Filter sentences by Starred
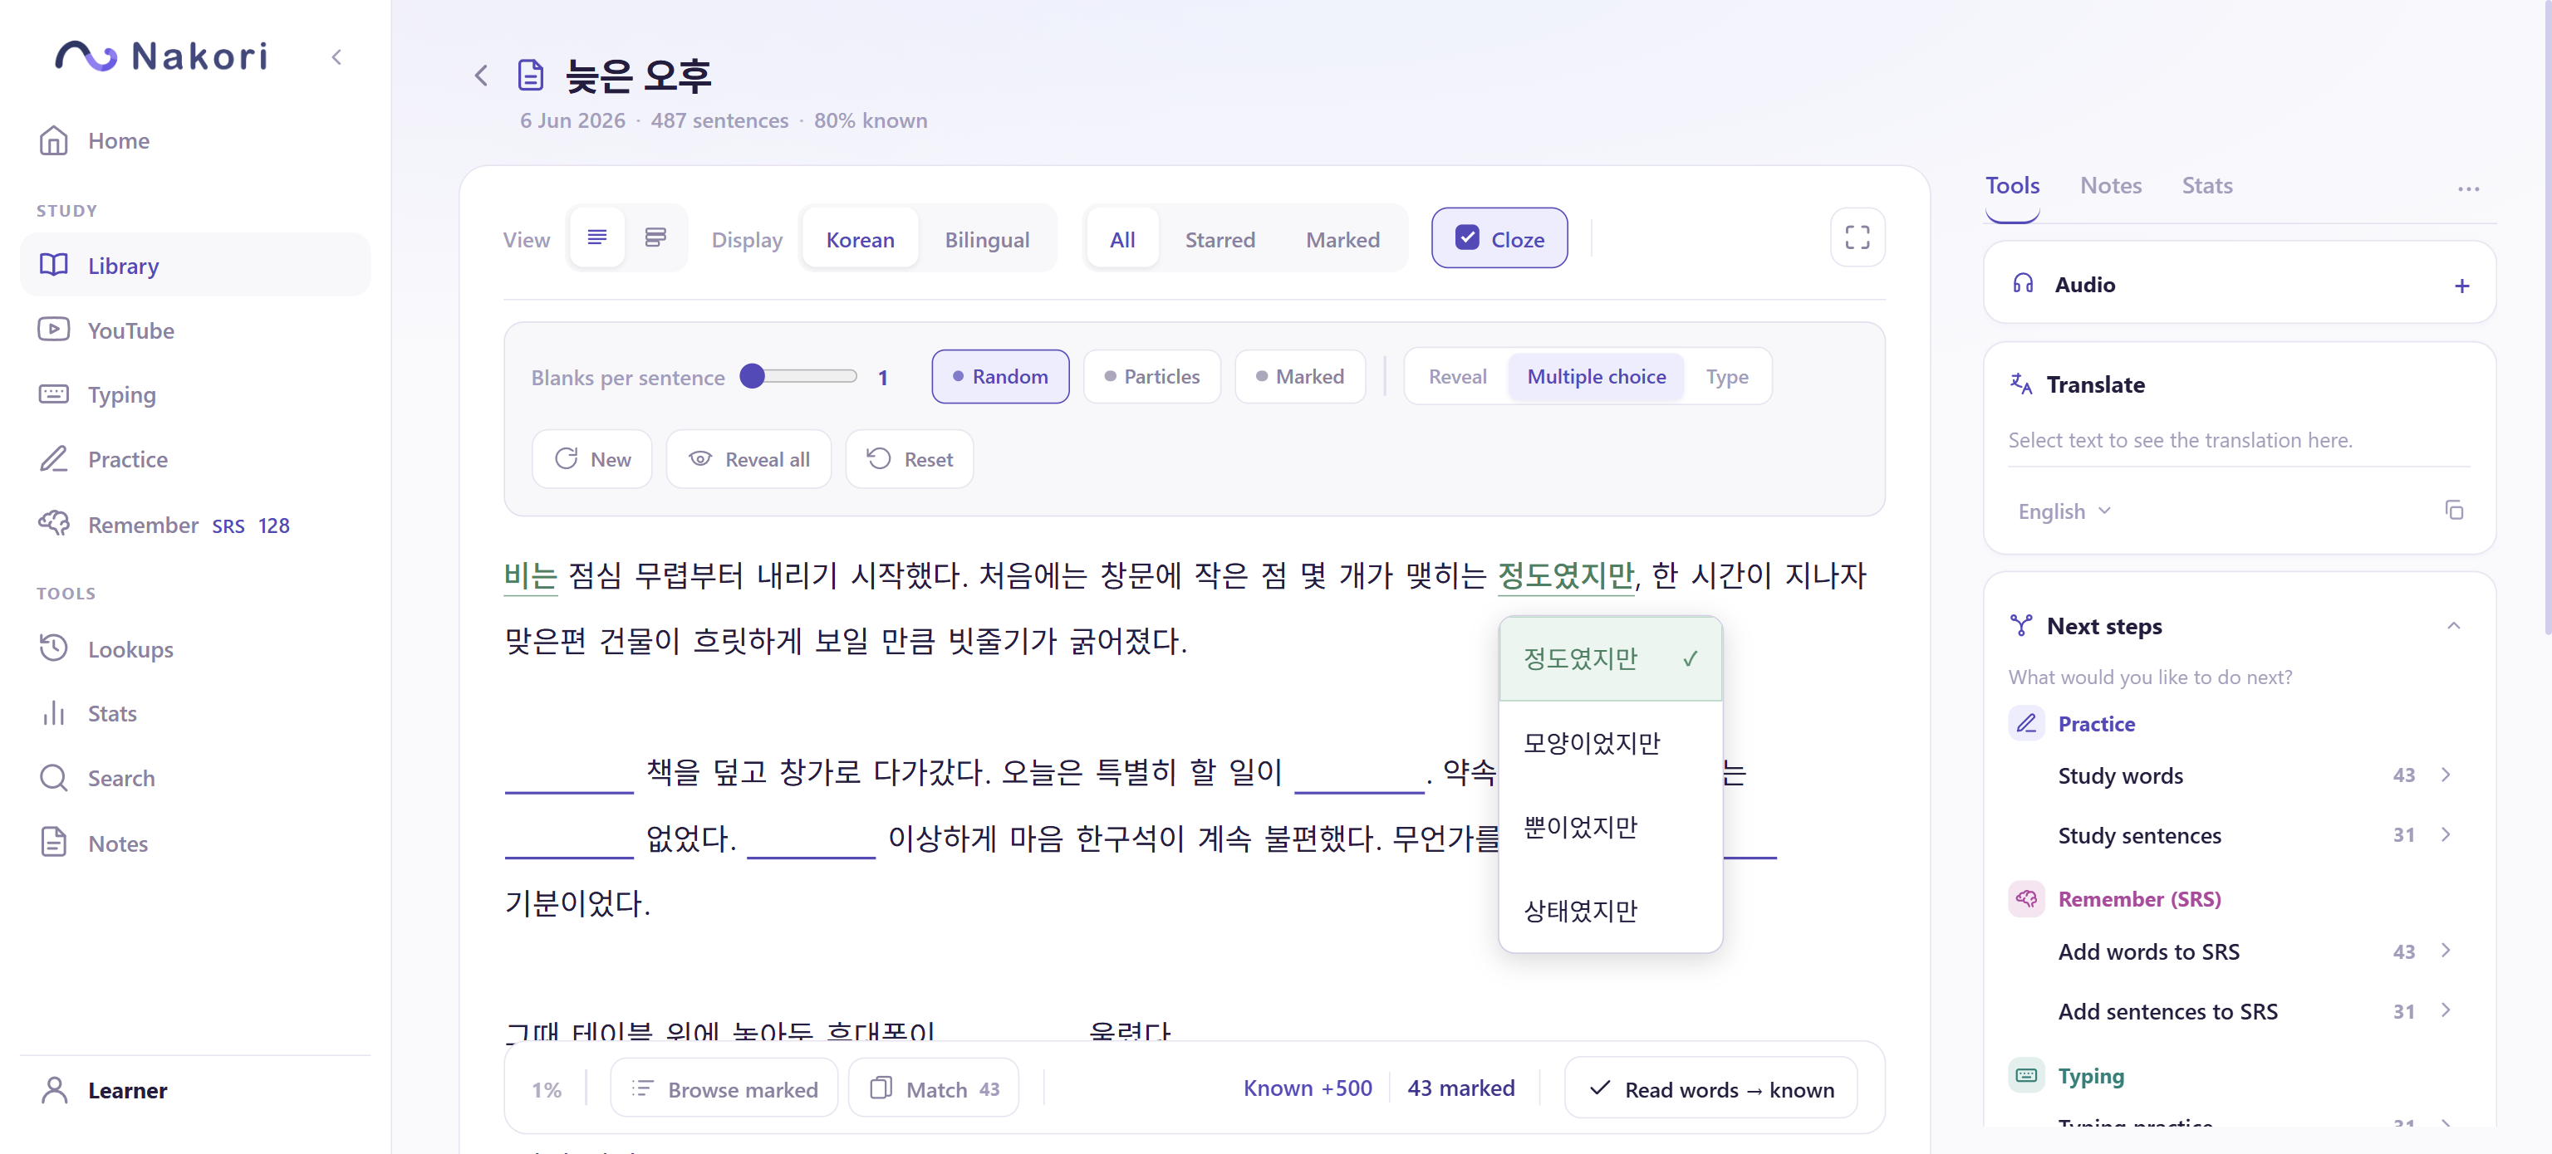Screen dimensions: 2552x1154 (x=1220, y=239)
